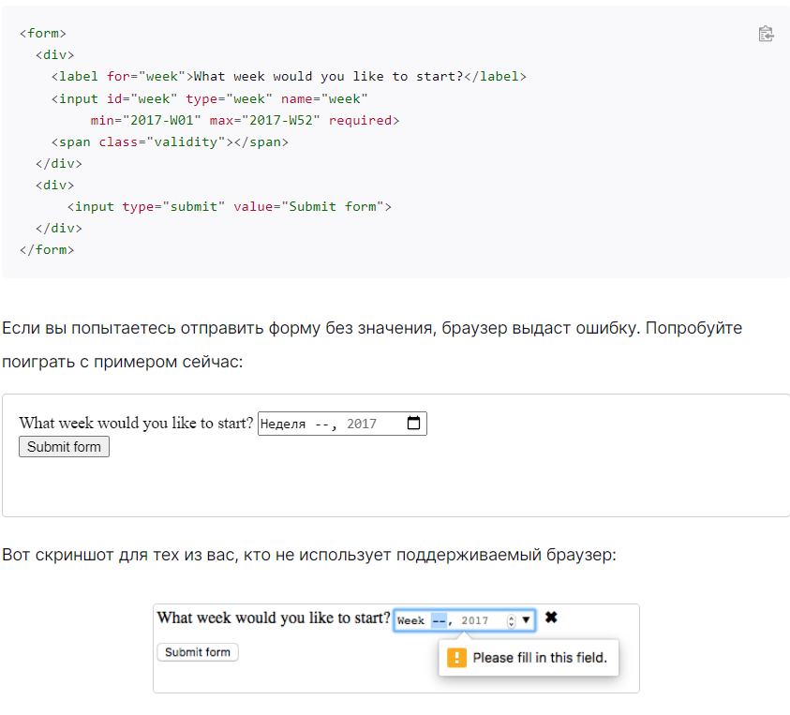Click the year 2017 in the screenshot's Week field

click(475, 620)
